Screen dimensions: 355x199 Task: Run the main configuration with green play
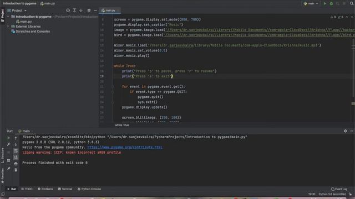[x=325, y=3]
